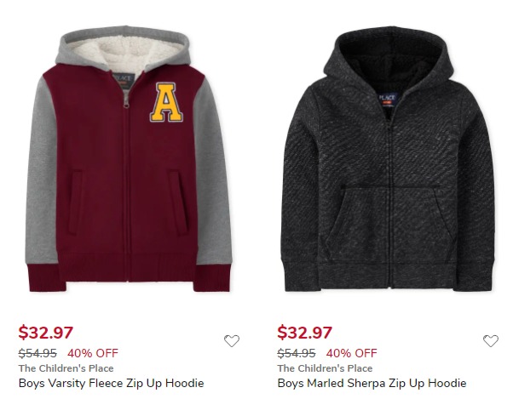Screen dimensions: 513x399
Task: Favorite the Boys Varsity Fleece Hoodie heart
Action: click(232, 341)
